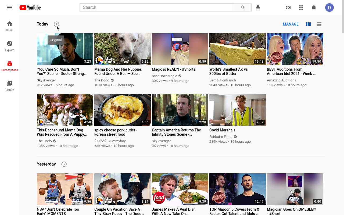Viewport: 344px width, 215px height.
Task: Open Amazing Auditions channel link
Action: [x=281, y=80]
